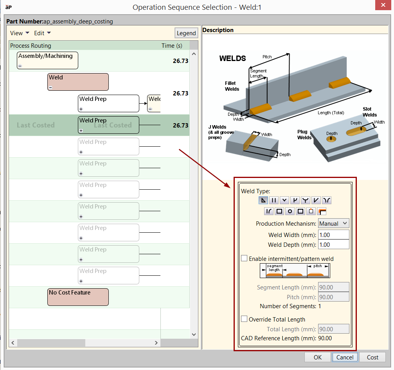Image resolution: width=394 pixels, height=370 pixels.
Task: Choose the square groove parallel-lines weld icon
Action: (274, 200)
